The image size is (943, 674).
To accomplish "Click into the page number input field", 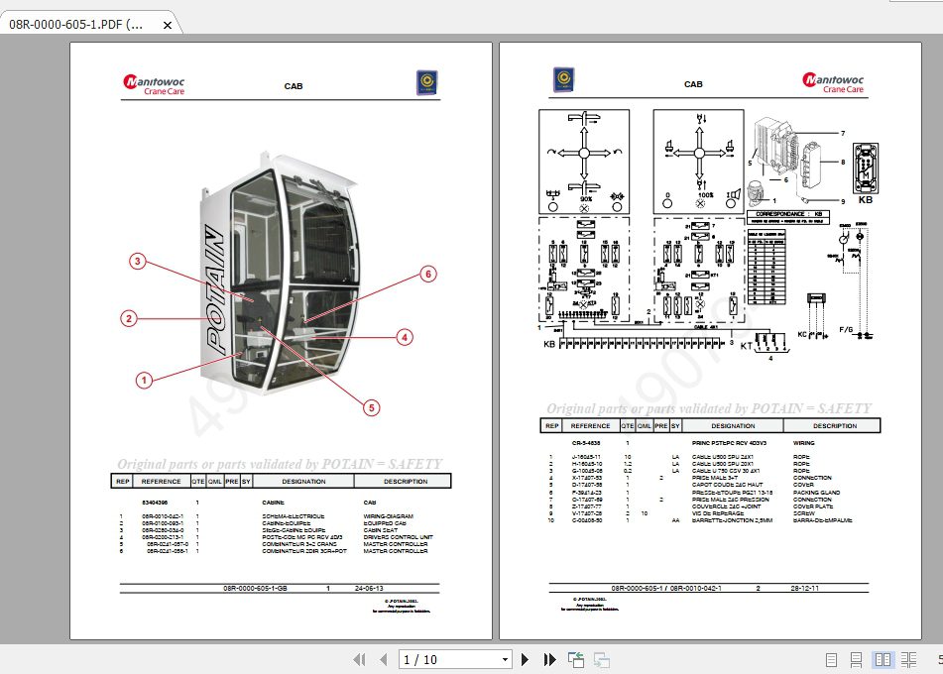I will [436, 659].
